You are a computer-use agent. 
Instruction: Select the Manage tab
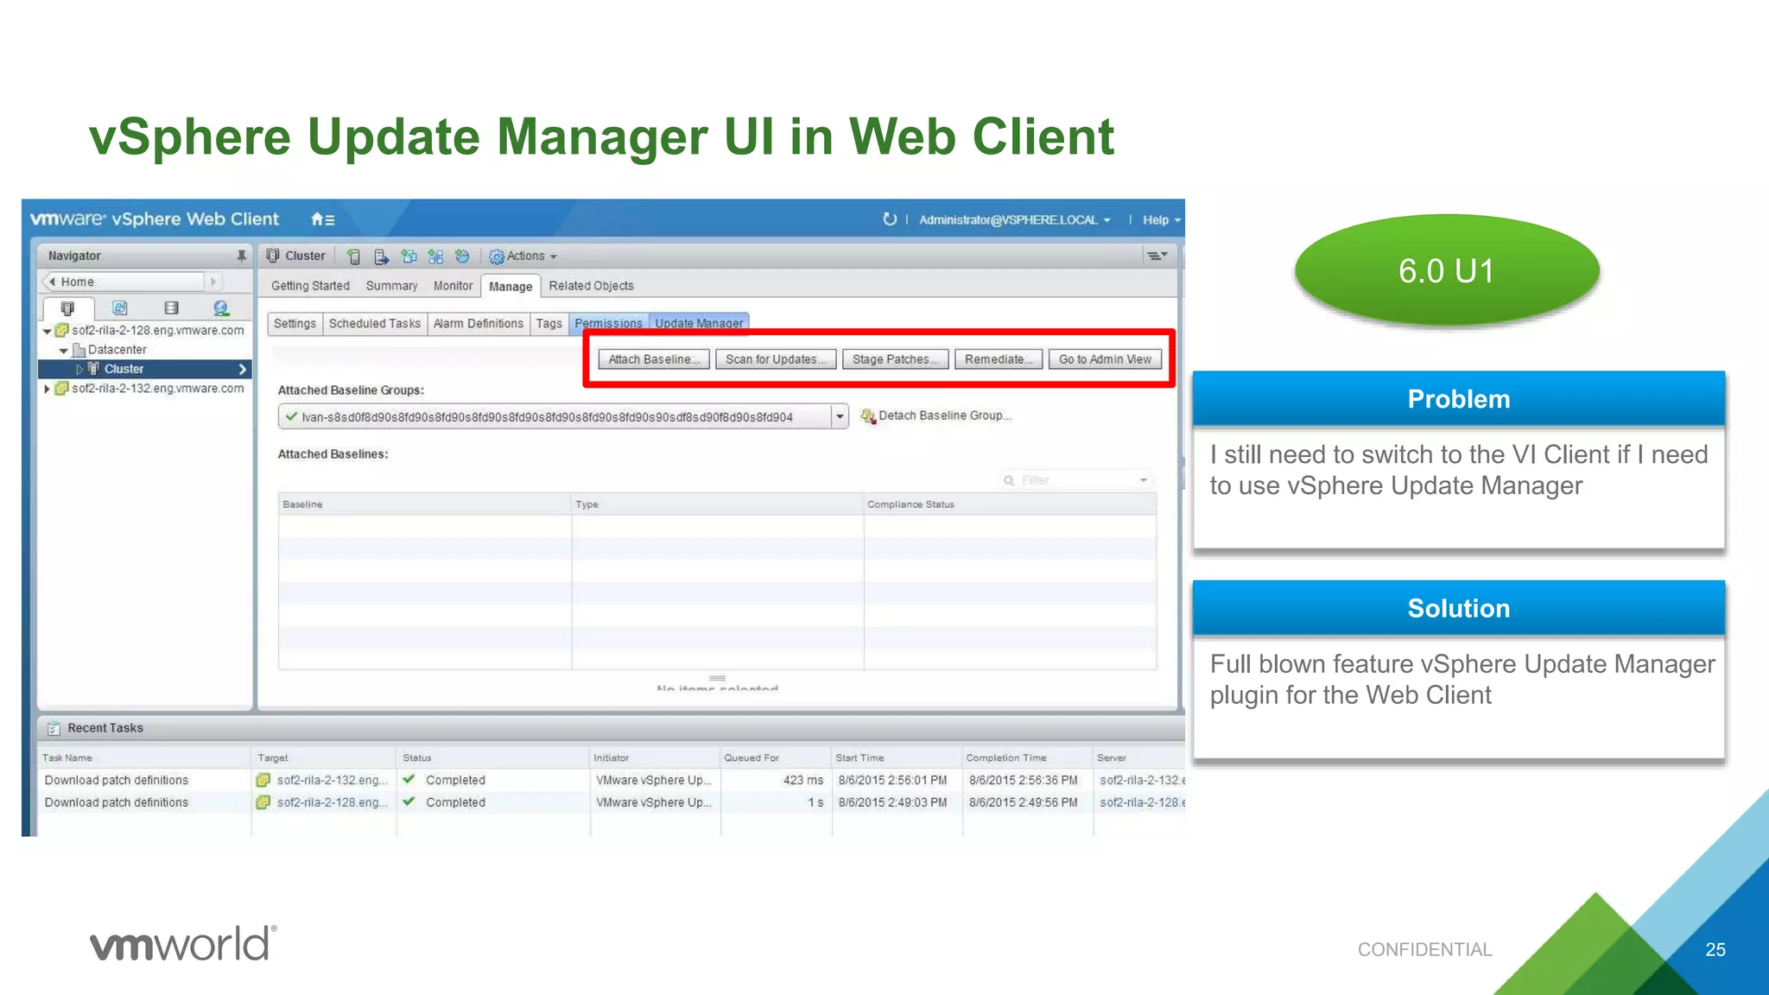point(510,287)
